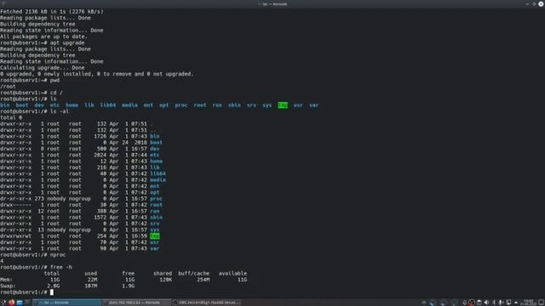Click the 'nproc' command text

(x=58, y=255)
